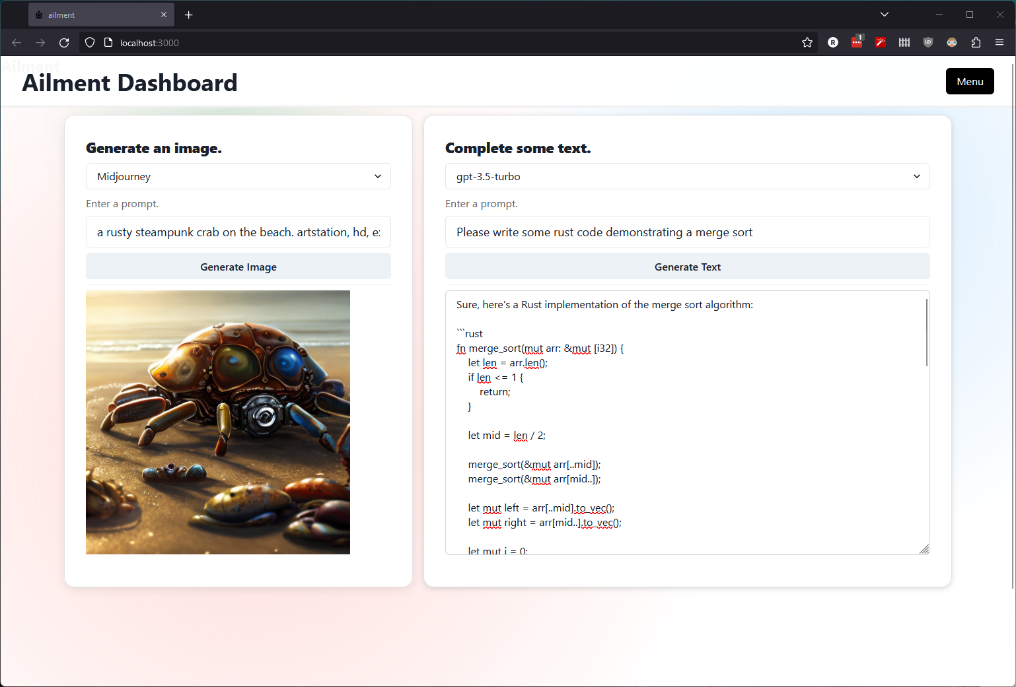Open the dashboard Menu button

click(970, 81)
